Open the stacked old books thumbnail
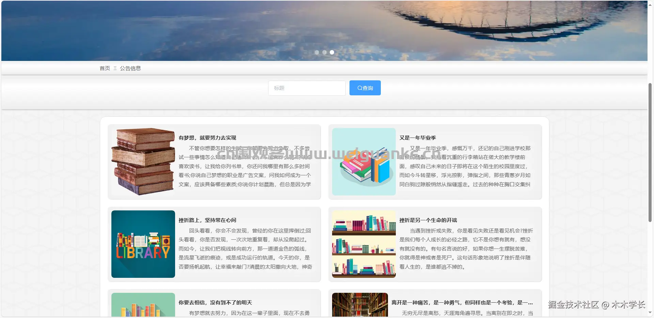This screenshot has height=318, width=654. (143, 162)
